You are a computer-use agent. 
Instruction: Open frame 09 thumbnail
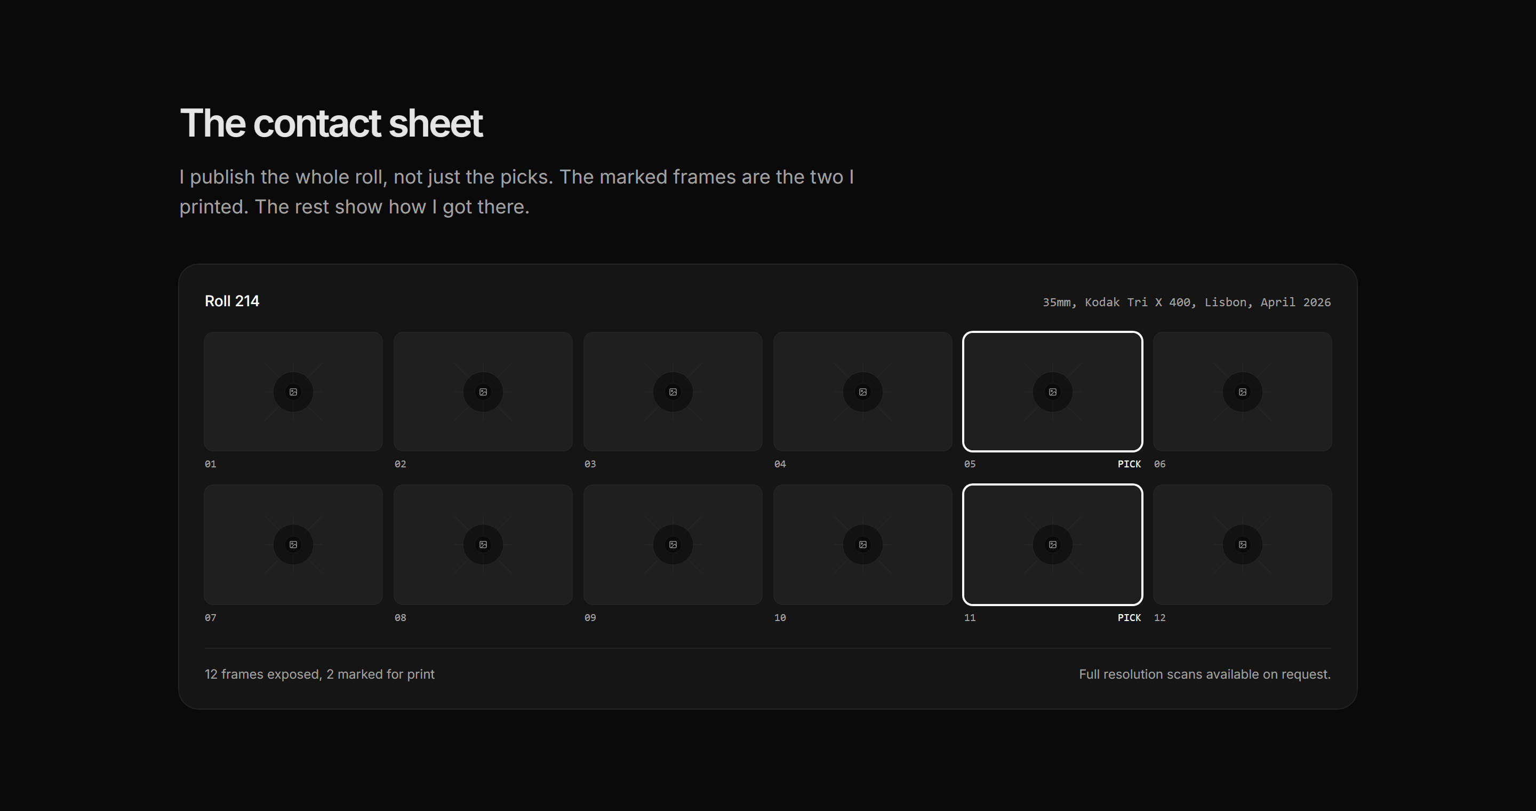point(673,544)
